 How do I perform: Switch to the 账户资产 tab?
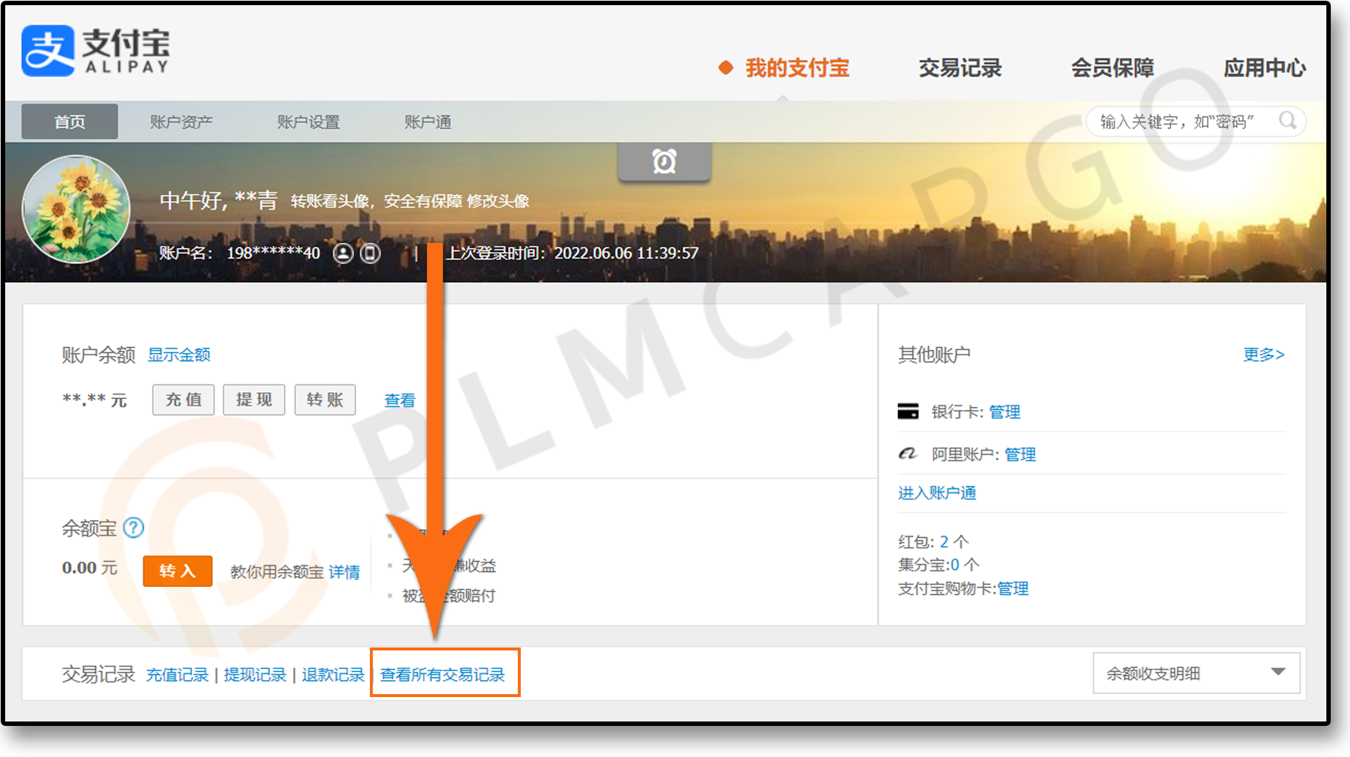coord(181,122)
